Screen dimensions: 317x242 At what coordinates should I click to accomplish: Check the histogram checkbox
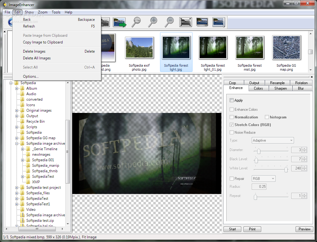(267, 117)
